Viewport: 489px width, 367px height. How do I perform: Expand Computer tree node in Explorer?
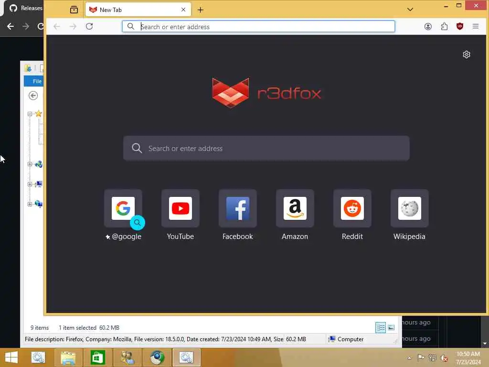(x=30, y=184)
